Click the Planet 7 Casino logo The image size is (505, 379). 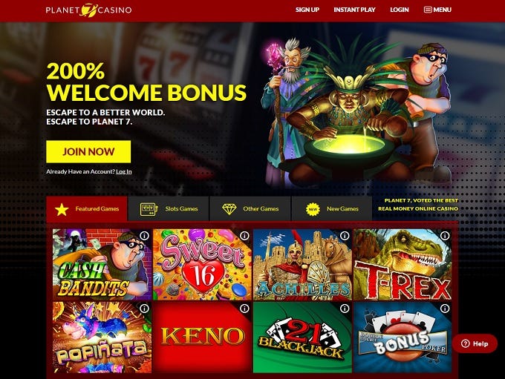pyautogui.click(x=88, y=10)
